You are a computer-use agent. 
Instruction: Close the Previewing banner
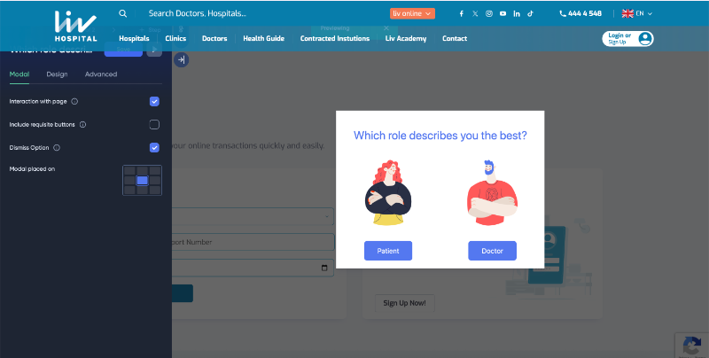pyautogui.click(x=386, y=28)
